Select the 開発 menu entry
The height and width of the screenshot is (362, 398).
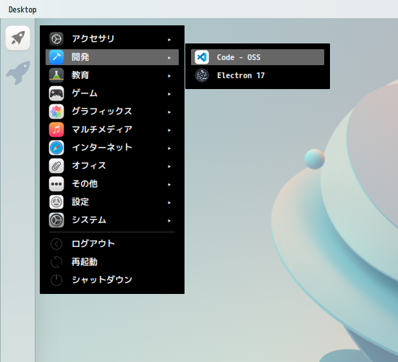(112, 57)
